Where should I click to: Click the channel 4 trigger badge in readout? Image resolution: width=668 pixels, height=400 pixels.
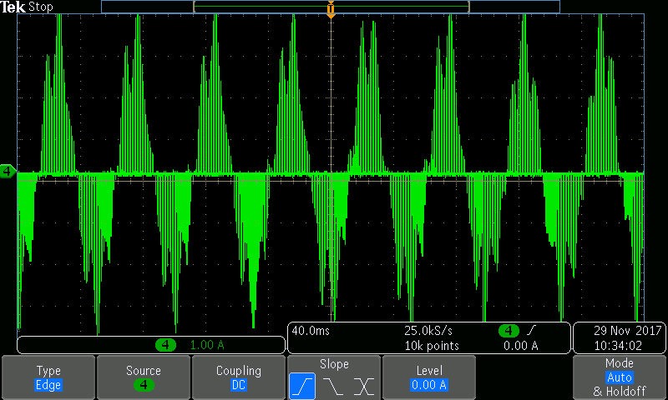point(509,330)
